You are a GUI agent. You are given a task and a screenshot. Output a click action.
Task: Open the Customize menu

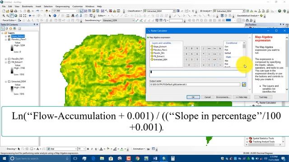tap(77, 6)
